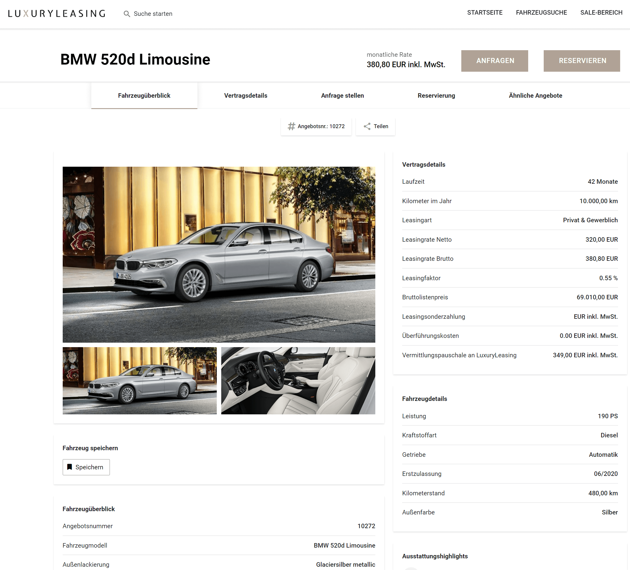Screen dimensions: 630x570
Task: Click the Laufzeit value '42 Monate'
Action: [x=603, y=182]
